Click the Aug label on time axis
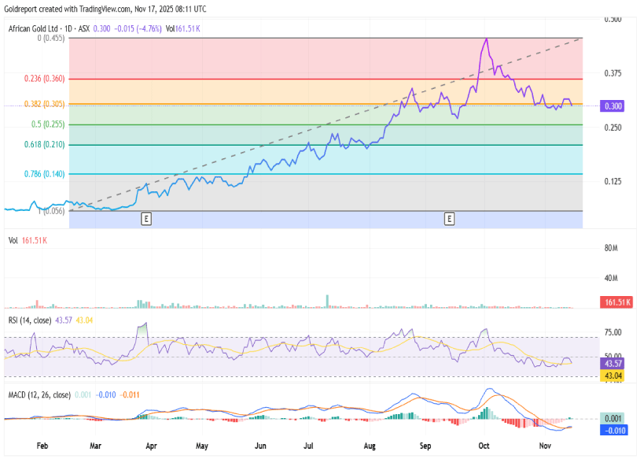This screenshot has width=640, height=459. pos(370,446)
